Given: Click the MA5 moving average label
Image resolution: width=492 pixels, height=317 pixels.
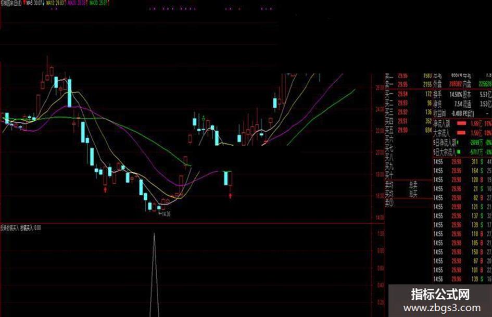Looking at the screenshot, I should click(34, 3).
